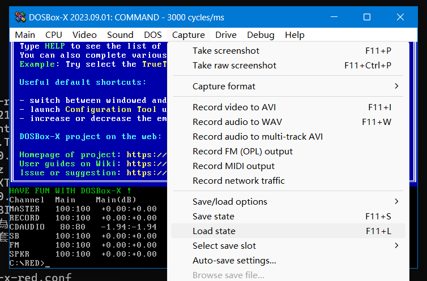Open the Debug menu

261,35
